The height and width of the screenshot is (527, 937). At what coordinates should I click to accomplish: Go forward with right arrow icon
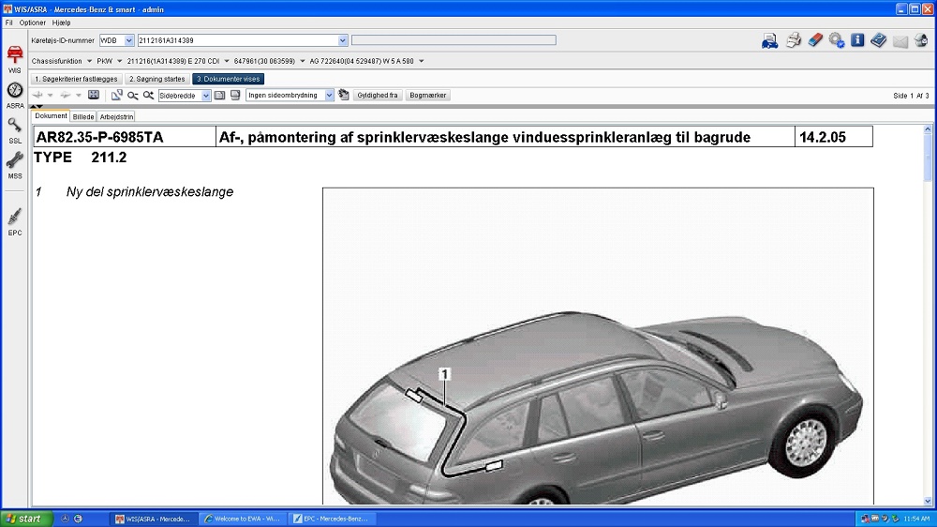click(x=66, y=95)
